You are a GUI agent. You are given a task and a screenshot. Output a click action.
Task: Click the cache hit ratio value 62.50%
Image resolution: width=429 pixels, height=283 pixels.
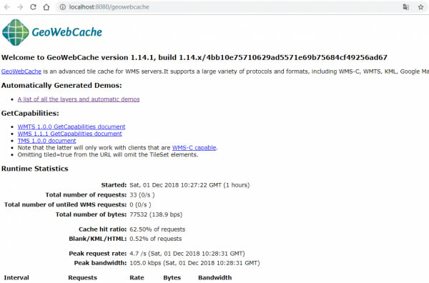(x=157, y=229)
